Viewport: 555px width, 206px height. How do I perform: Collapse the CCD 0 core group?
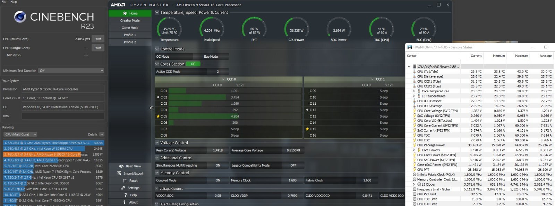(223, 79)
